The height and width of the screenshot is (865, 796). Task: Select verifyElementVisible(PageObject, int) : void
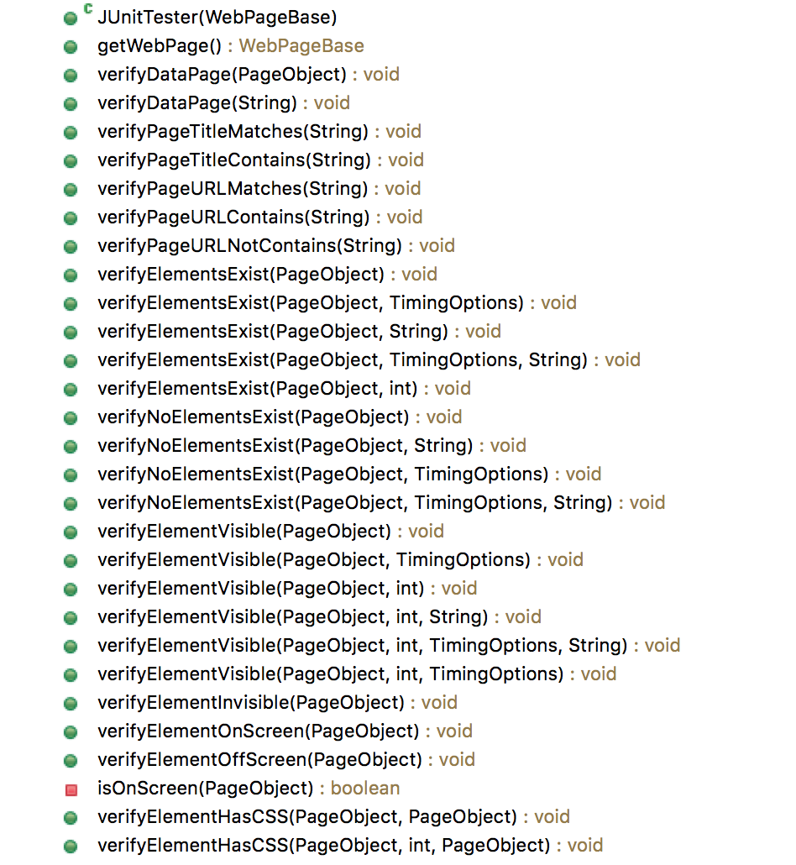coord(288,589)
